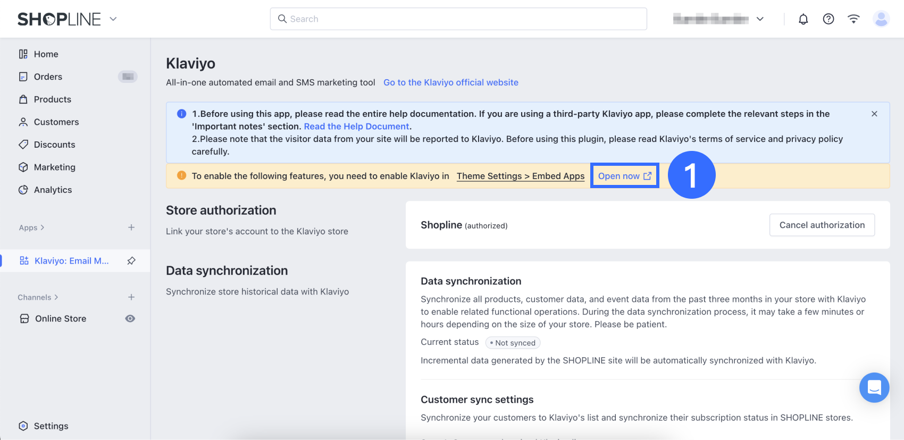This screenshot has height=440, width=904.
Task: Focus the top Search field
Action: pos(458,19)
